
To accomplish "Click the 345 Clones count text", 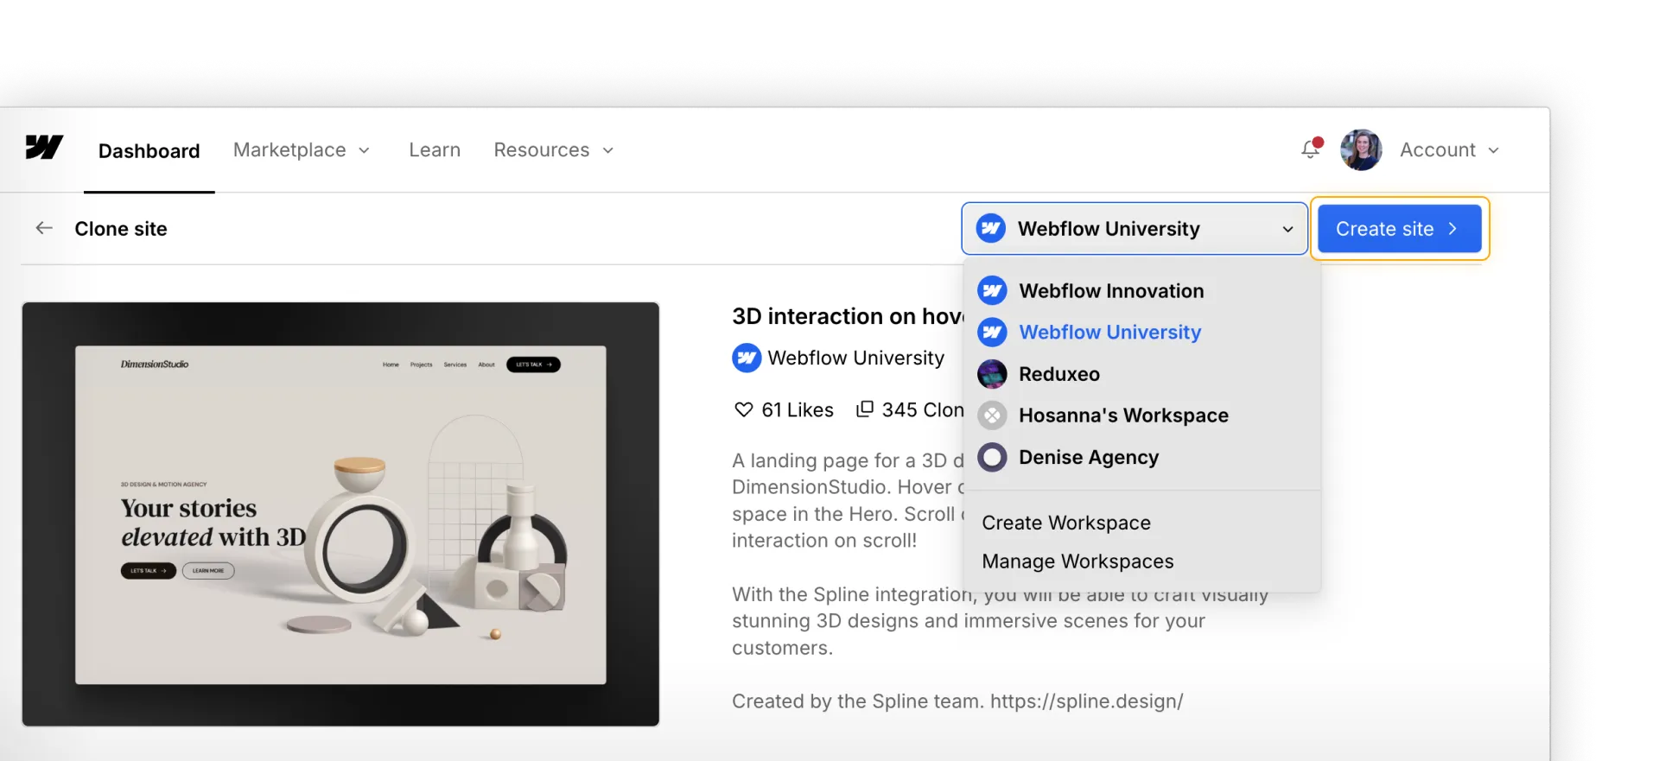I will pos(923,409).
